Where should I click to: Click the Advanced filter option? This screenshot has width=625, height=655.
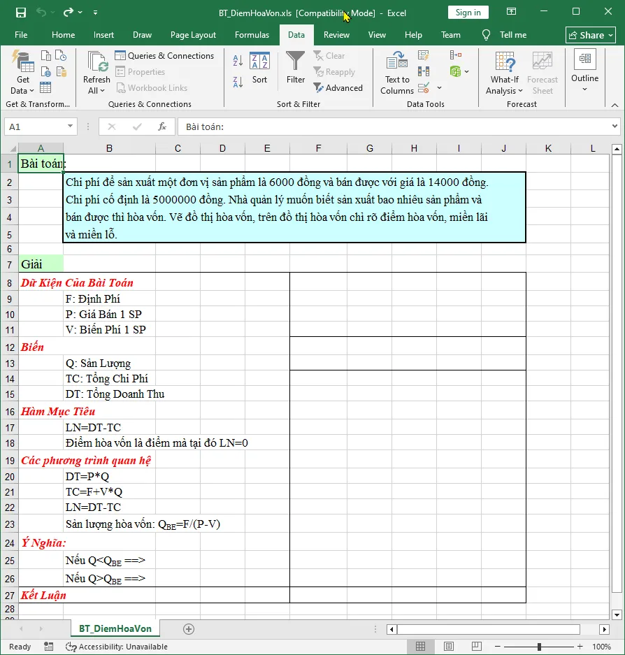(x=339, y=88)
